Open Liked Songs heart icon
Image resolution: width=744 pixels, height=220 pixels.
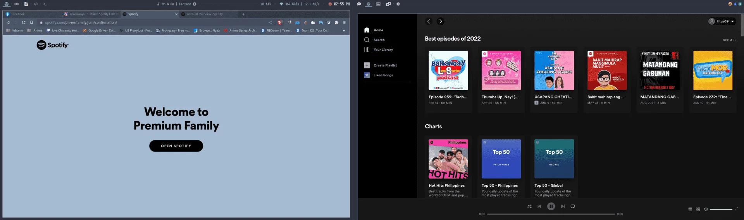point(367,75)
